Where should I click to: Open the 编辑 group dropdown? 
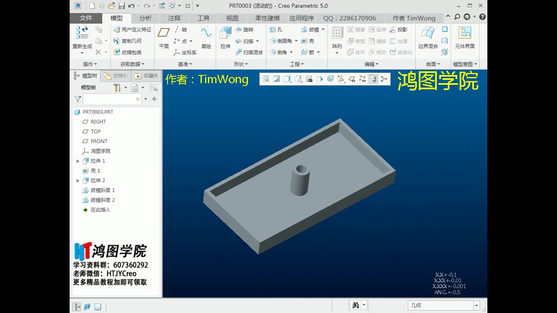point(371,64)
